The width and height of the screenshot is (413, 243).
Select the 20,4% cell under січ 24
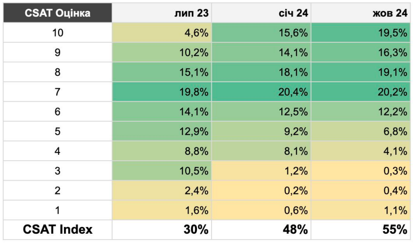[x=261, y=92]
